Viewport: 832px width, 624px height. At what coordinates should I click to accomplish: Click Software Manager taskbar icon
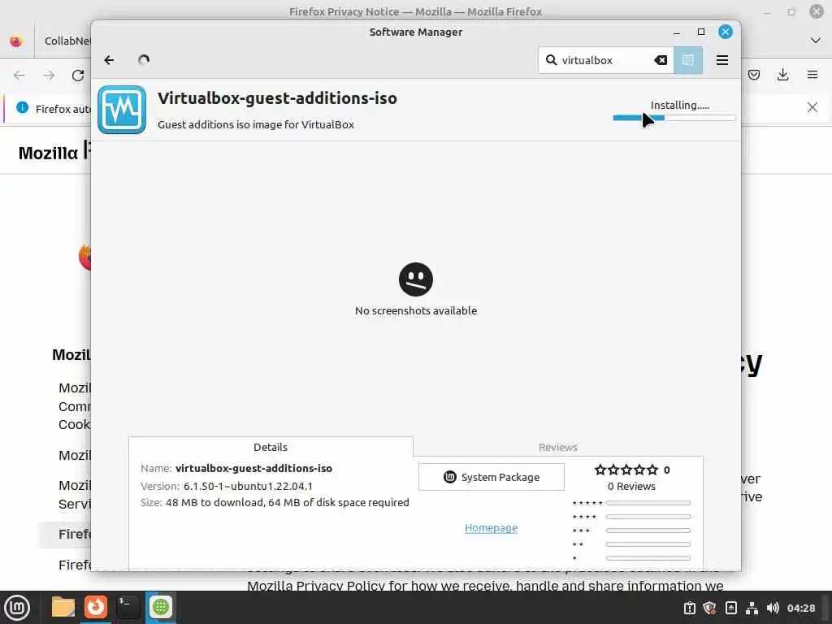[x=161, y=607]
